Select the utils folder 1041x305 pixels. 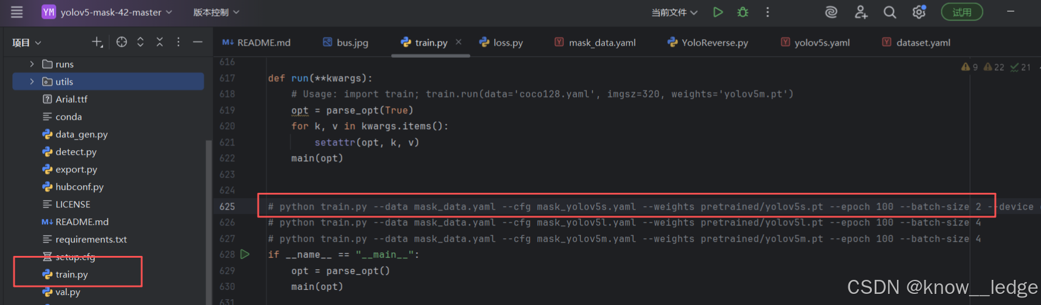pyautogui.click(x=64, y=82)
